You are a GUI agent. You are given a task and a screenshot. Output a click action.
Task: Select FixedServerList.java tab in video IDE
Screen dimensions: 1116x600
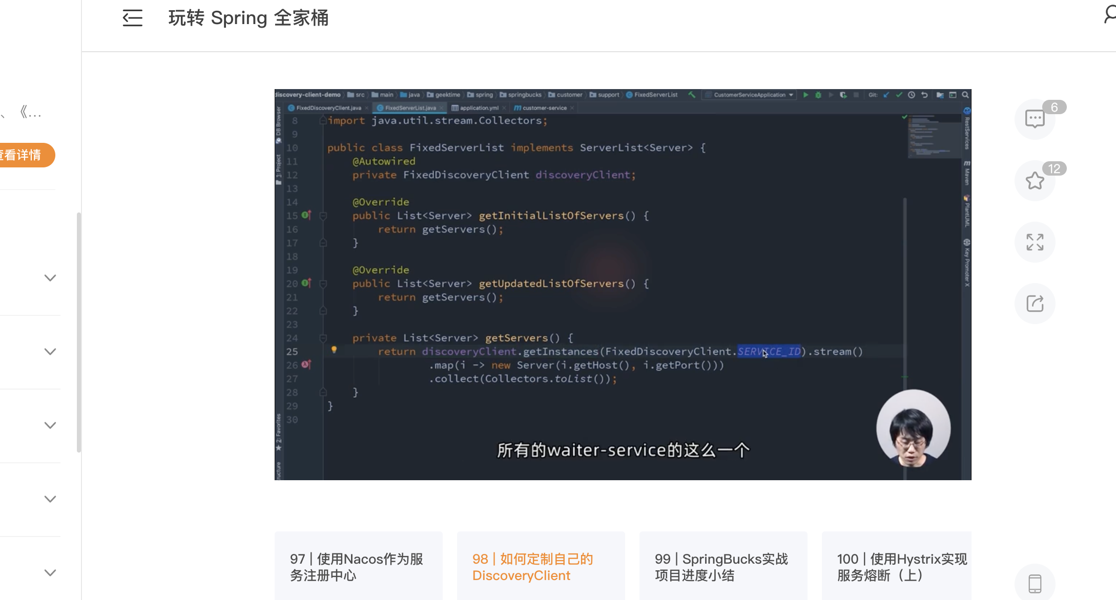410,108
